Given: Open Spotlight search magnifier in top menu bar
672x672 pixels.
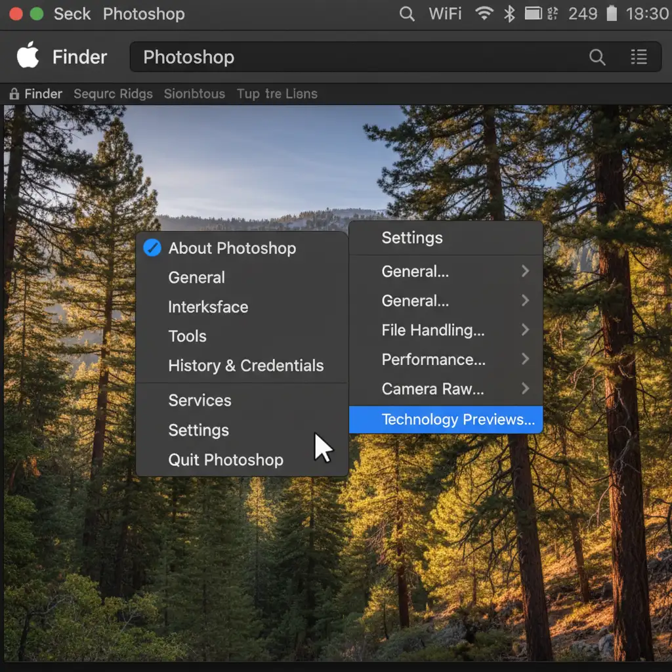Looking at the screenshot, I should [407, 14].
